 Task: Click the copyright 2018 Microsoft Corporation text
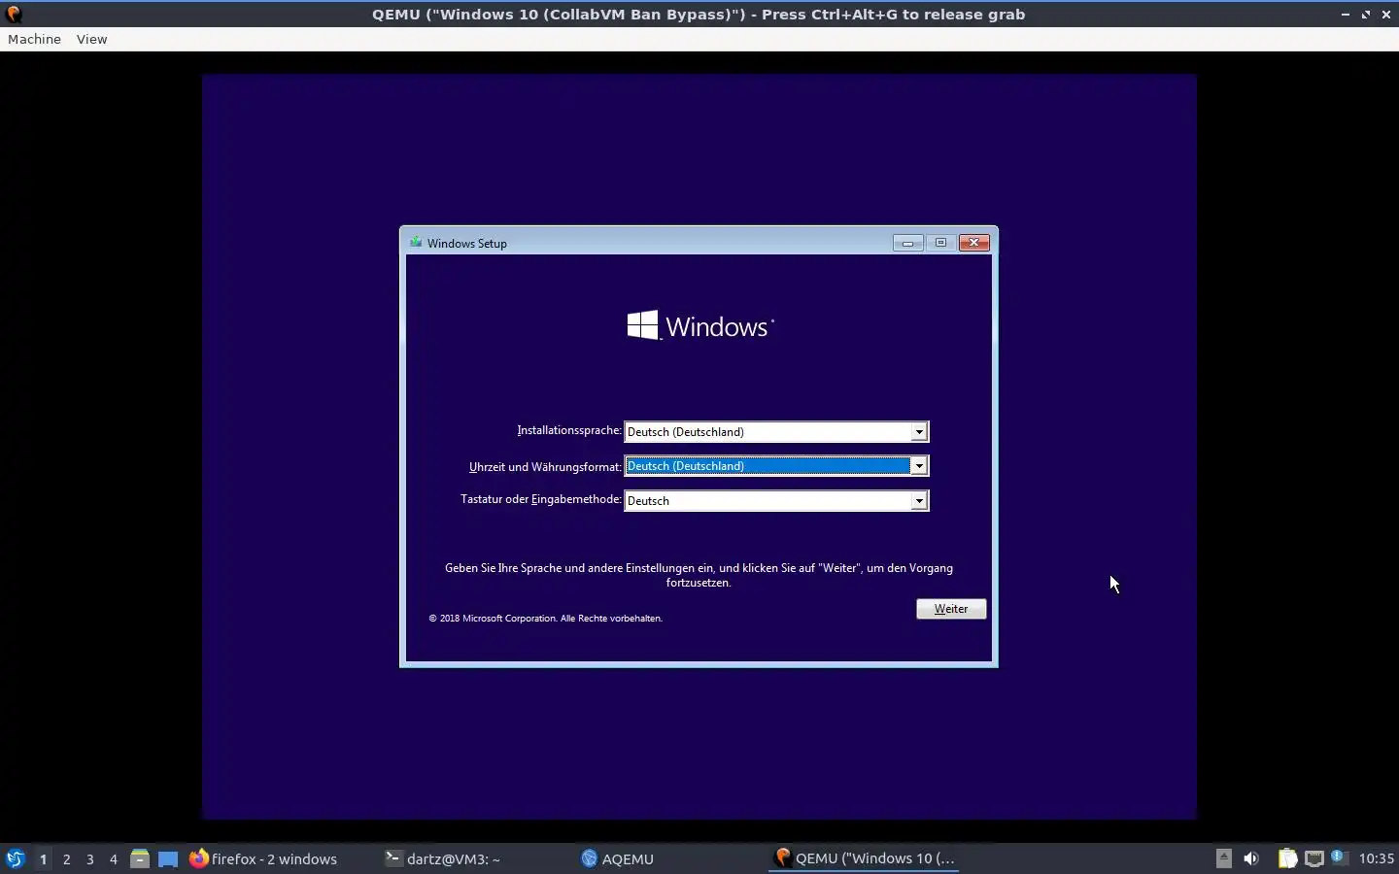tap(546, 618)
